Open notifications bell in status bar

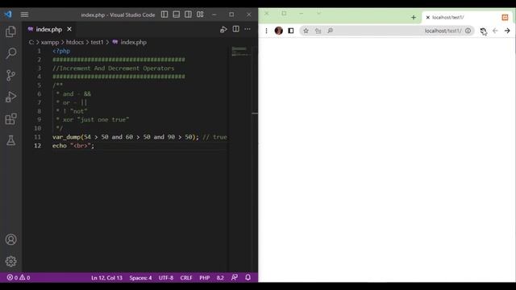point(248,277)
